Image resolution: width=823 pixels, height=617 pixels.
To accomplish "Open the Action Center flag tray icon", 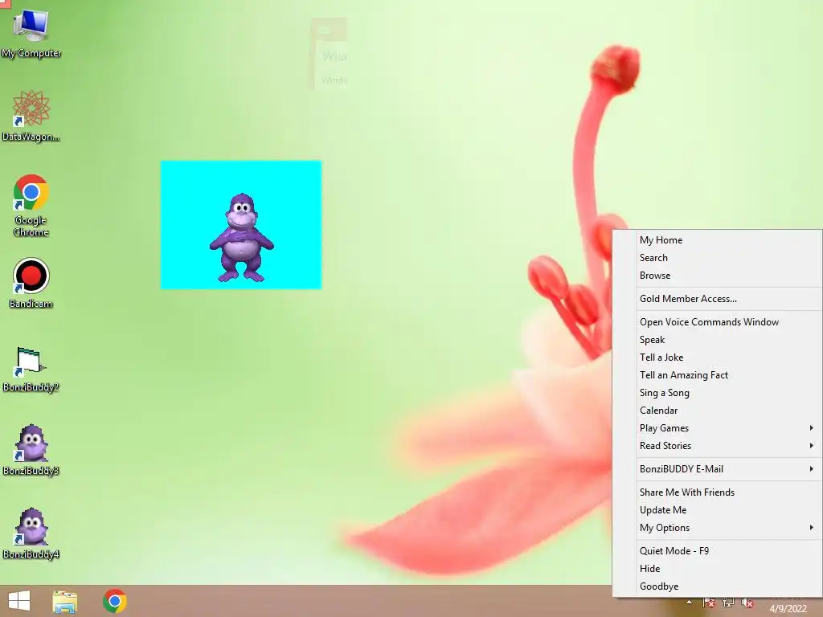I will [x=708, y=603].
